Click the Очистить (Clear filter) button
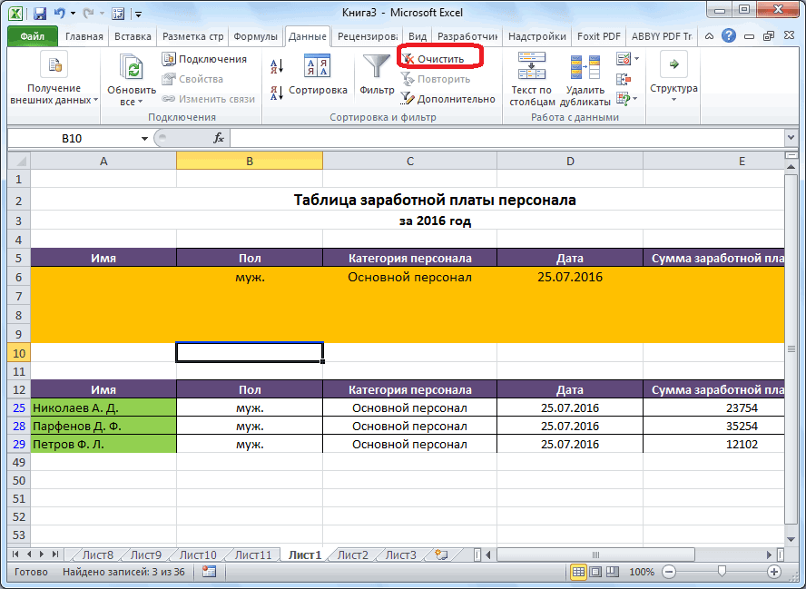The width and height of the screenshot is (806, 589). click(440, 58)
